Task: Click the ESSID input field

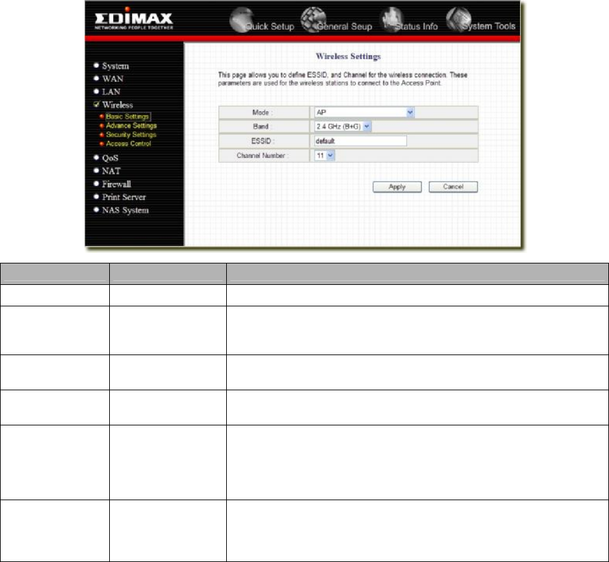Action: tap(361, 140)
